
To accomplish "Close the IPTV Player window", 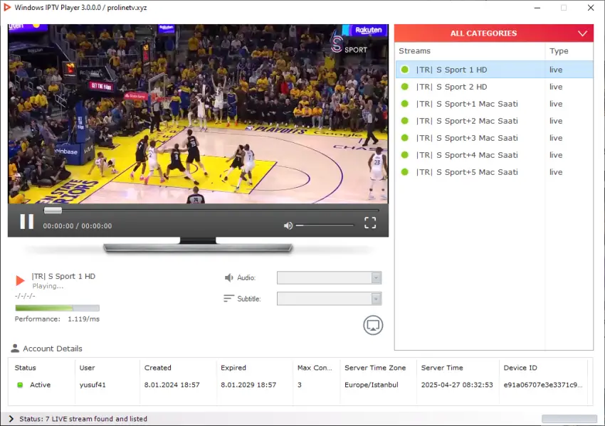I will [x=591, y=8].
